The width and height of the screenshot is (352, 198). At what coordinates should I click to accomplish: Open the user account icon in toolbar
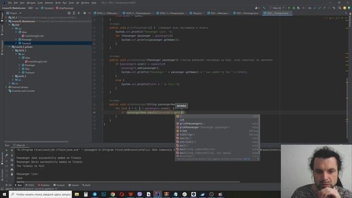257,8
